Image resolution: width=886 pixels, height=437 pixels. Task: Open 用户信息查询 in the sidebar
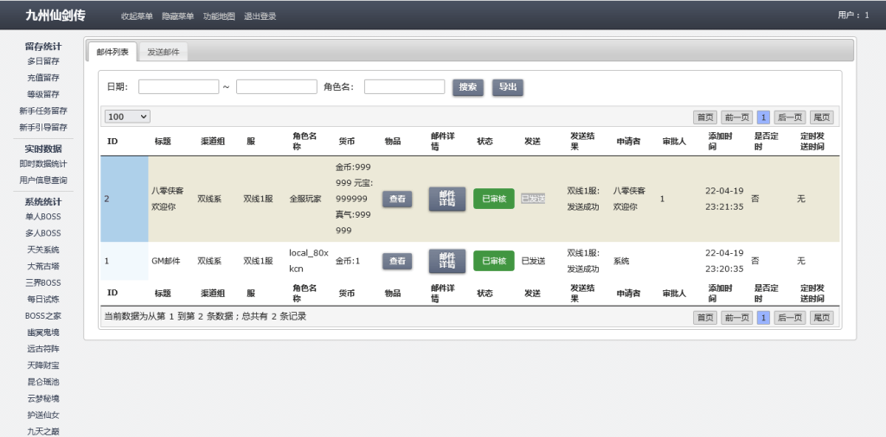point(43,180)
